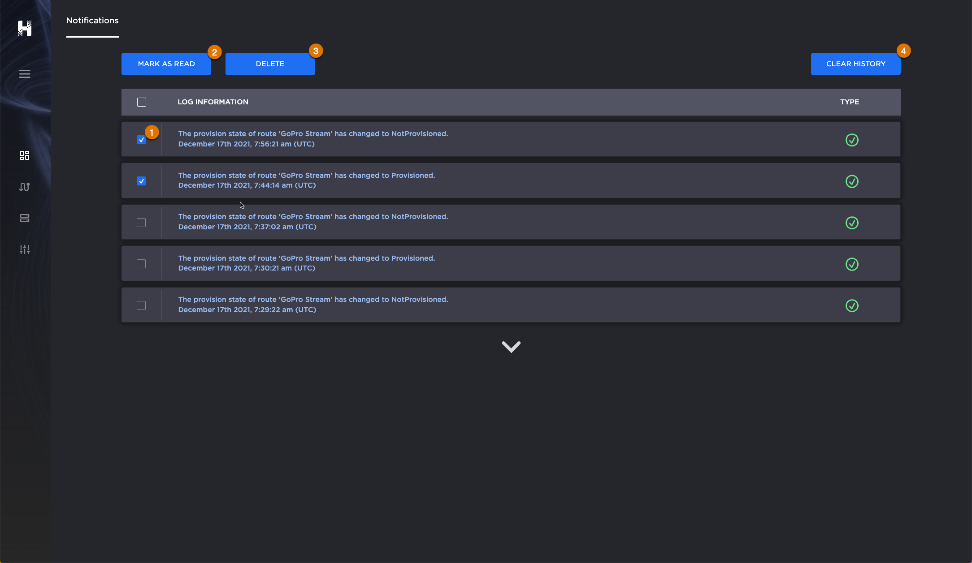Click the Log Information column header
This screenshot has height=563, width=972.
coord(213,102)
